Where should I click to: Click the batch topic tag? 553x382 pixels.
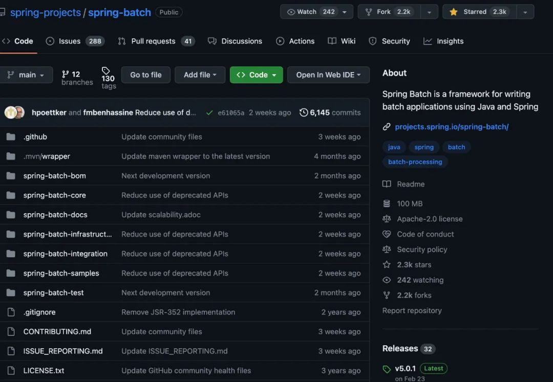456,147
